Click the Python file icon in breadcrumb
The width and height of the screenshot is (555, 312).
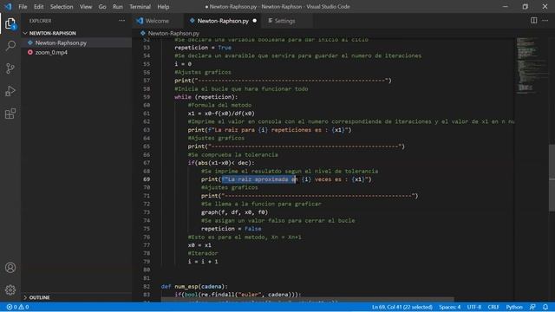[x=142, y=33]
